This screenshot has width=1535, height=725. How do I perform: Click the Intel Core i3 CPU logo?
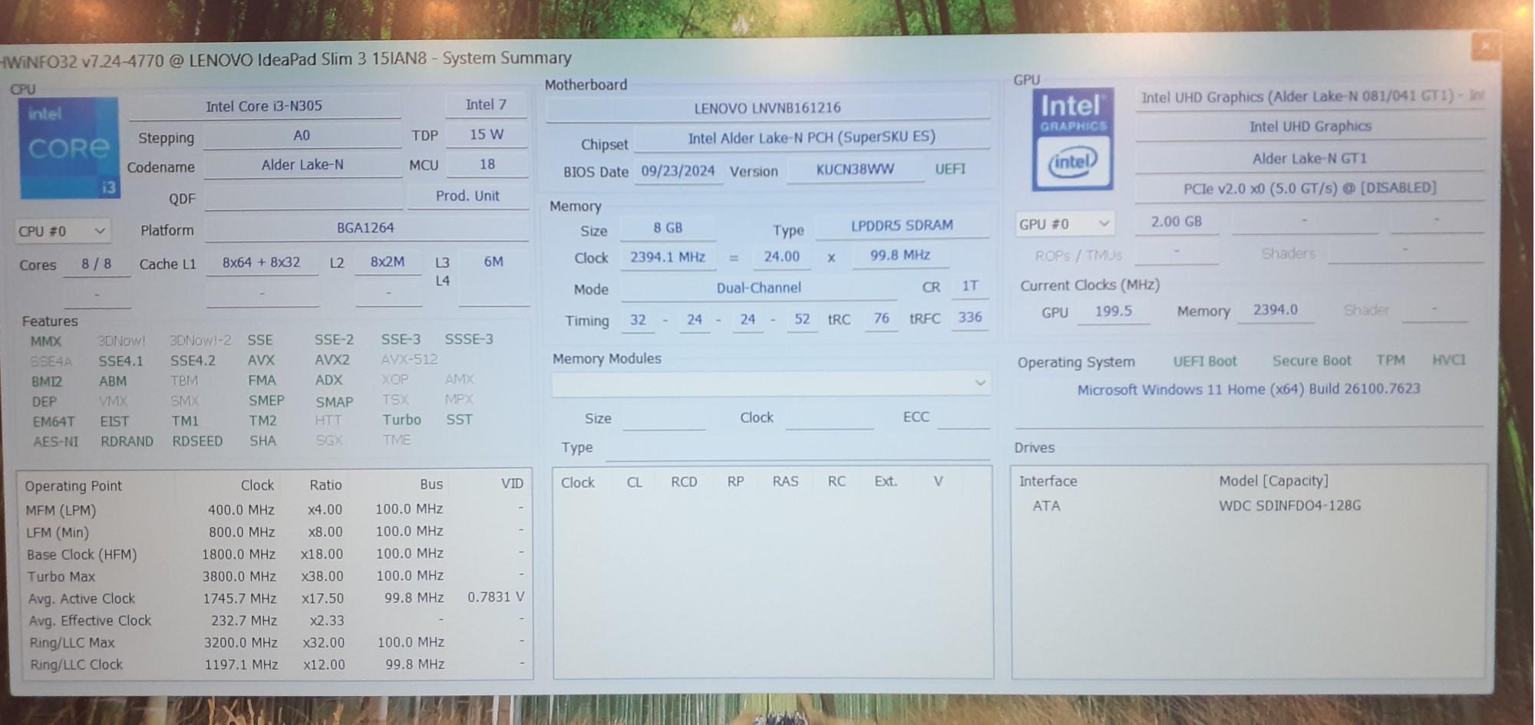[x=68, y=147]
